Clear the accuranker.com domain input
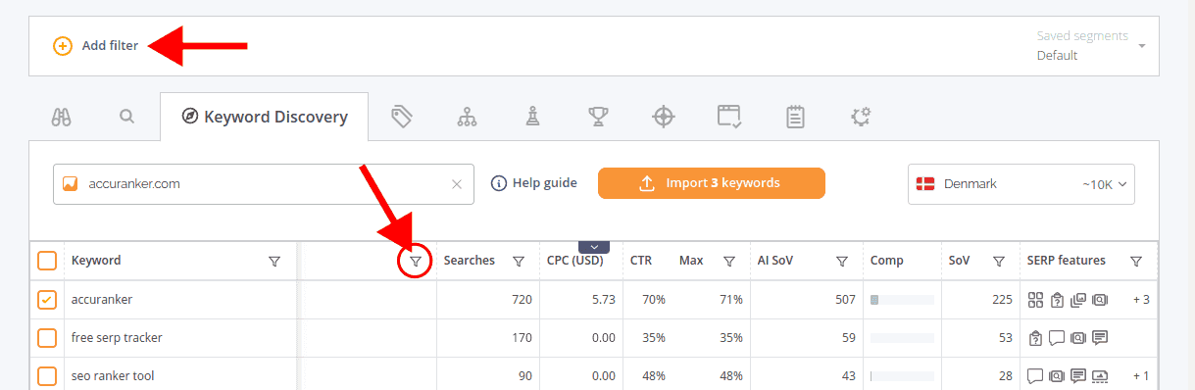This screenshot has width=1195, height=390. coord(456,183)
